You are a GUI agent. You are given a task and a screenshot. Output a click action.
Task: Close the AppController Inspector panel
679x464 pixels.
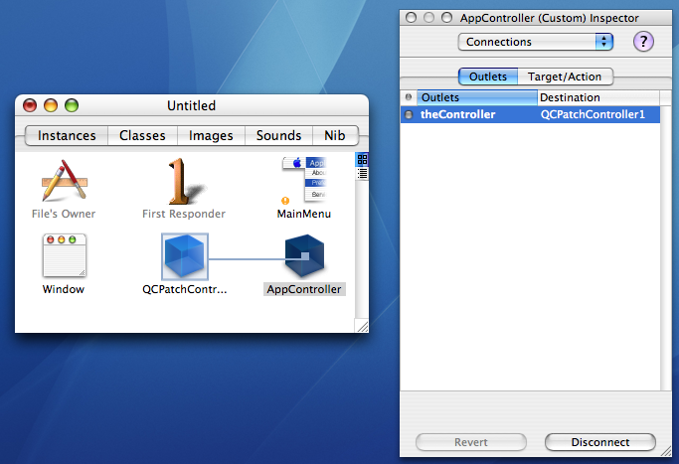coord(411,18)
